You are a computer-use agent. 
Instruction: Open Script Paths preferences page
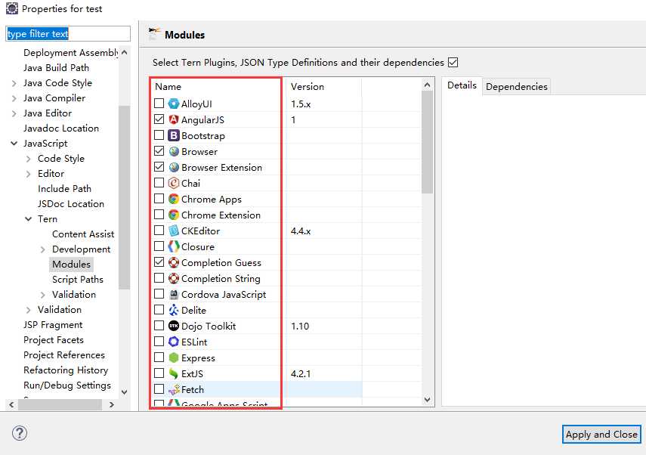78,280
